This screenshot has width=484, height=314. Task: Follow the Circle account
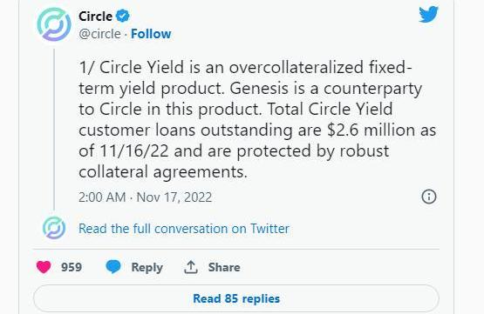point(151,34)
